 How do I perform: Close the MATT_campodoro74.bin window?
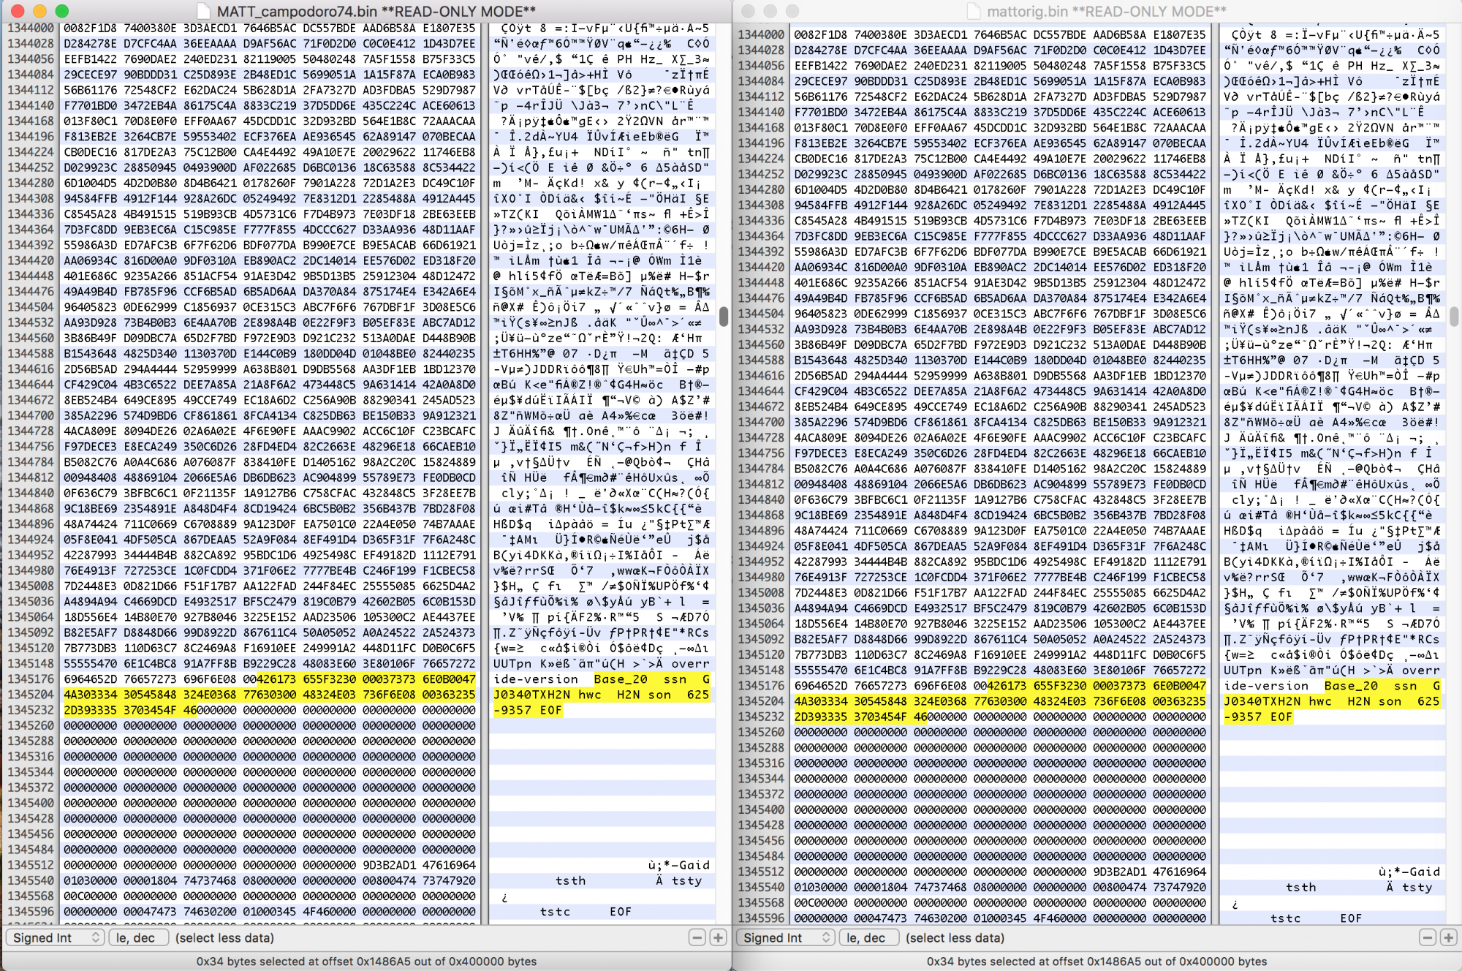[x=18, y=11]
